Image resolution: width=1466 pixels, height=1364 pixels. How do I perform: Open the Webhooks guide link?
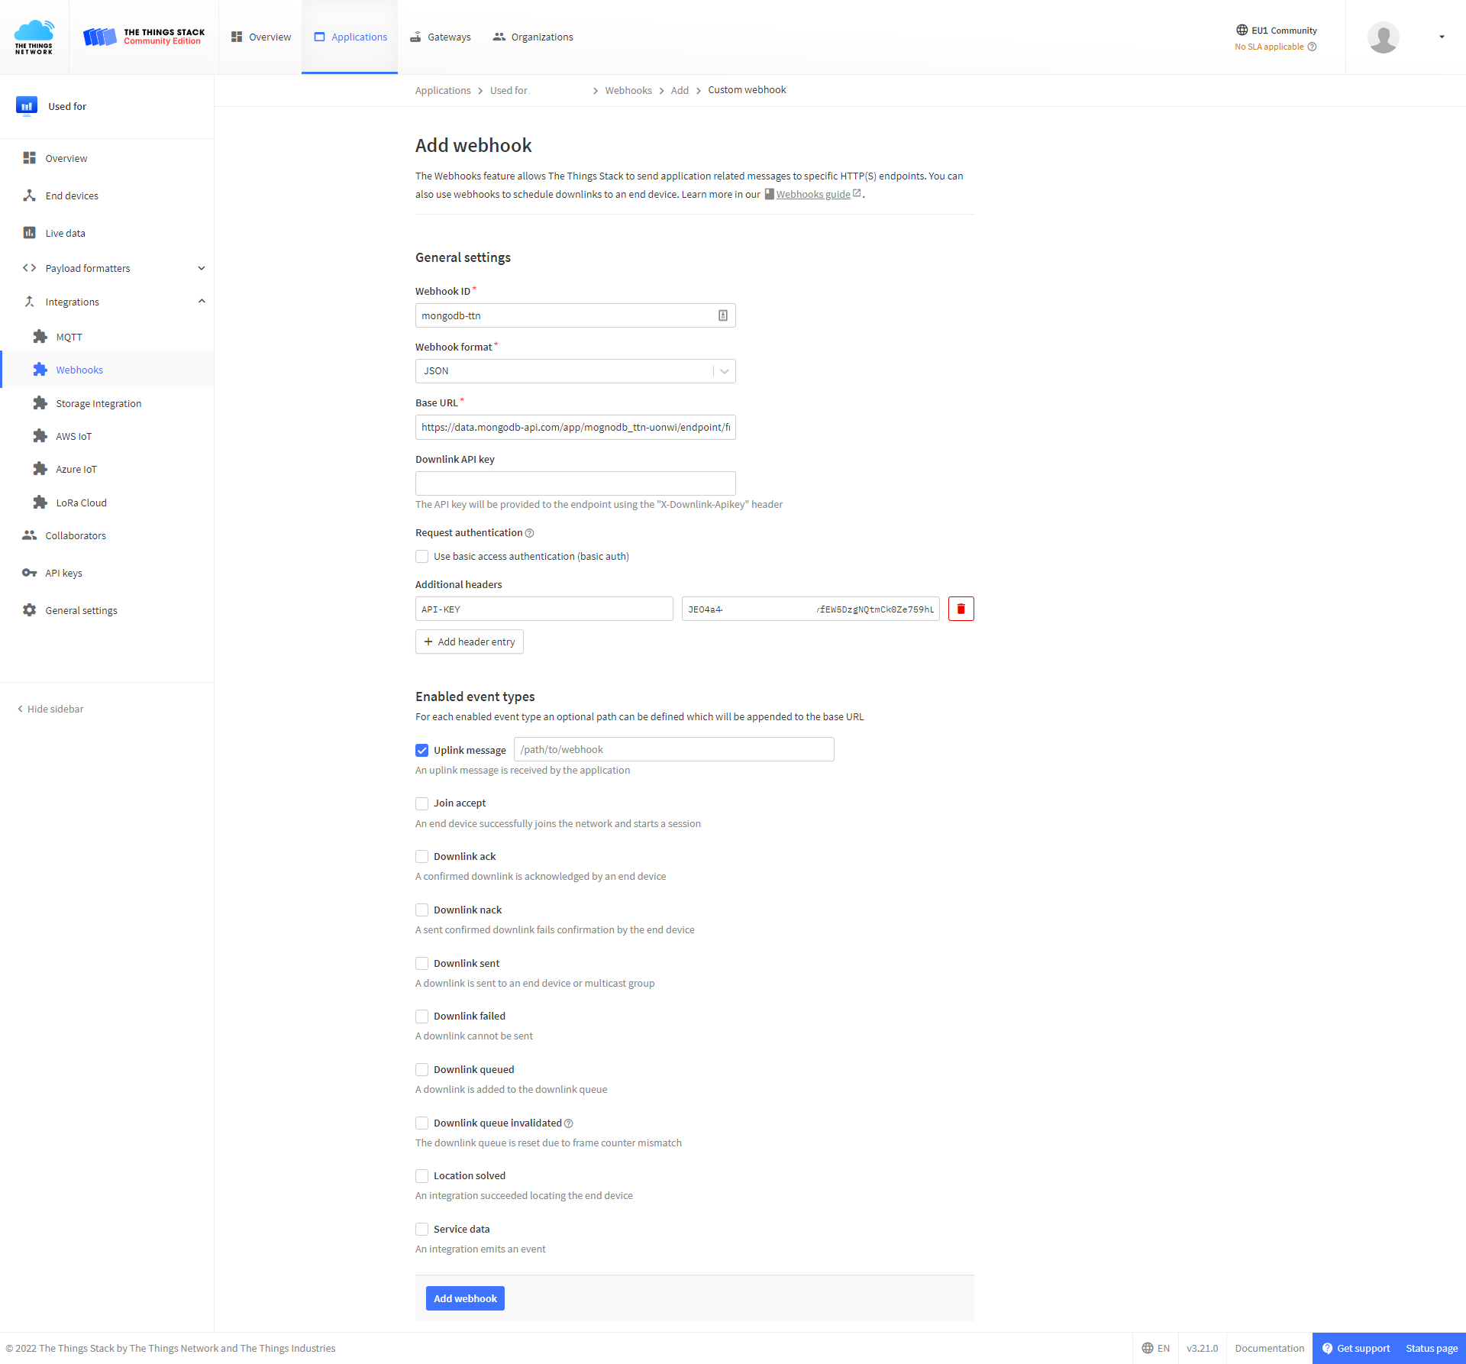[813, 195]
